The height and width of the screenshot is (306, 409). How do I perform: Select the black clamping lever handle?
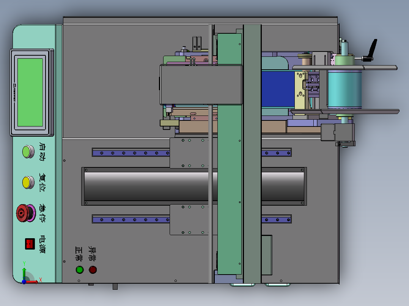(371, 51)
